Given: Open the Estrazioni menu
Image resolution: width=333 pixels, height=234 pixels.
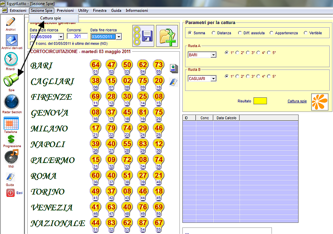Looking at the screenshot, I should (x=18, y=10).
